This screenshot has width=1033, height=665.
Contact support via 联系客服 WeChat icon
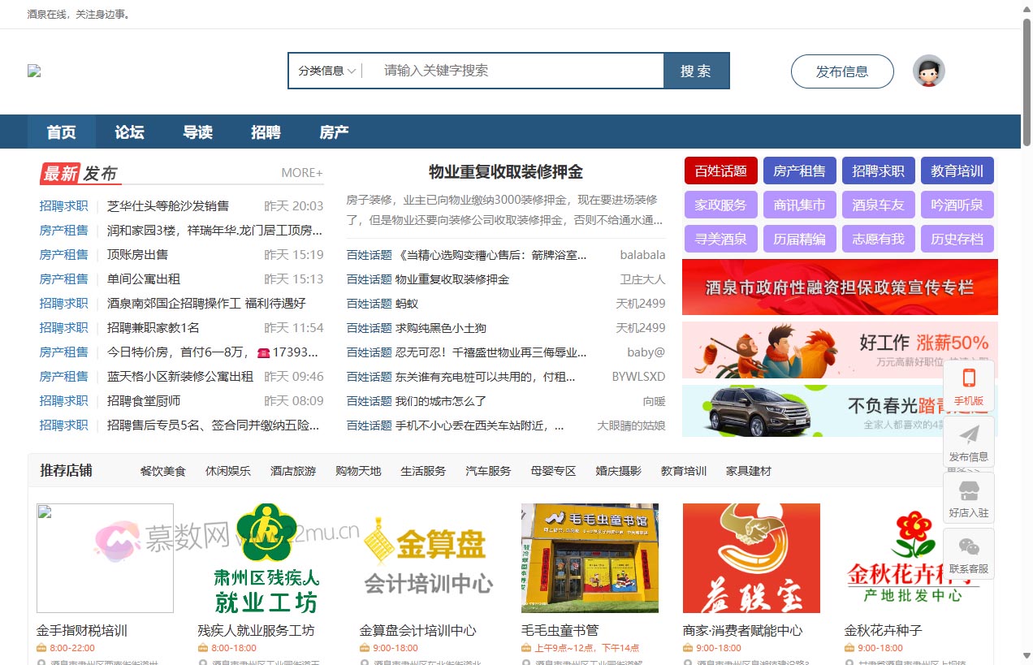(x=969, y=546)
